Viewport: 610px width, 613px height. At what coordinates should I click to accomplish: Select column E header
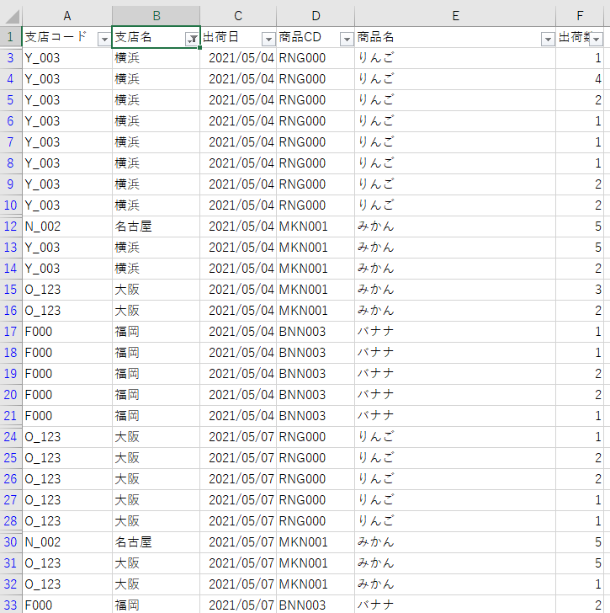pyautogui.click(x=454, y=15)
